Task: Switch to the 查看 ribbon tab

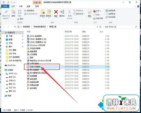Action: click(28, 6)
